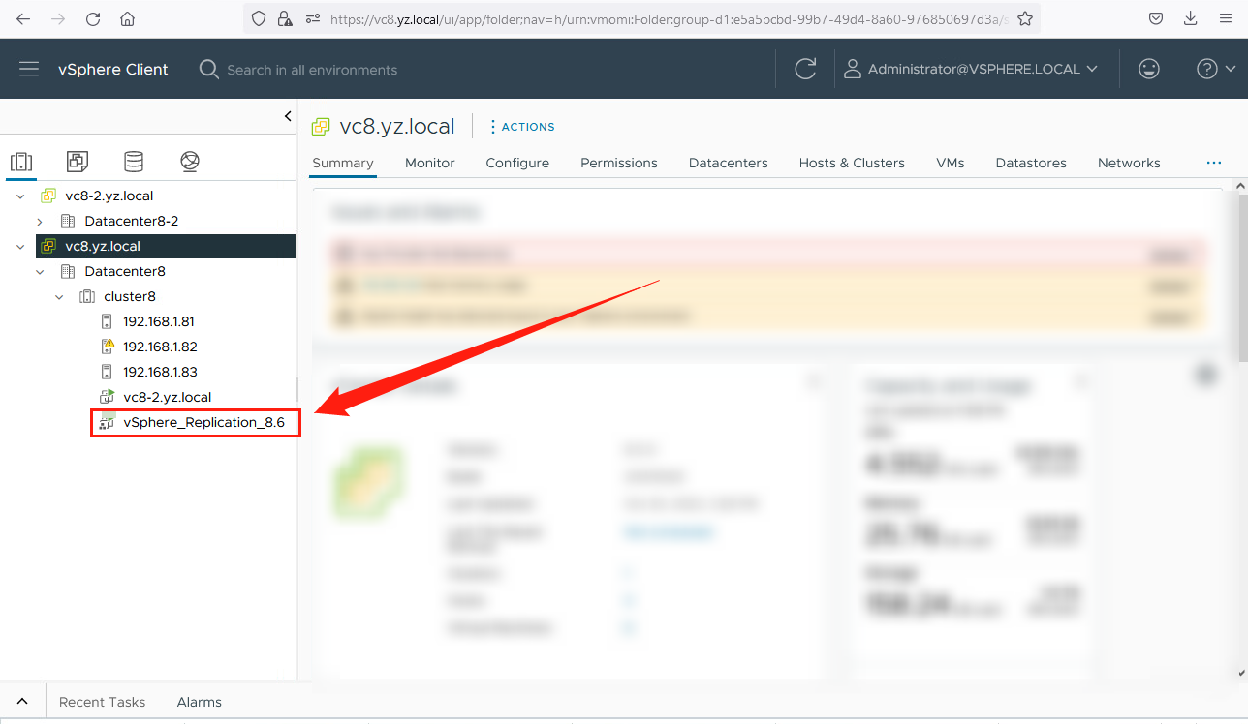Click the warning host icon beside 192.168.1.82
The height and width of the screenshot is (724, 1248).
tap(108, 347)
